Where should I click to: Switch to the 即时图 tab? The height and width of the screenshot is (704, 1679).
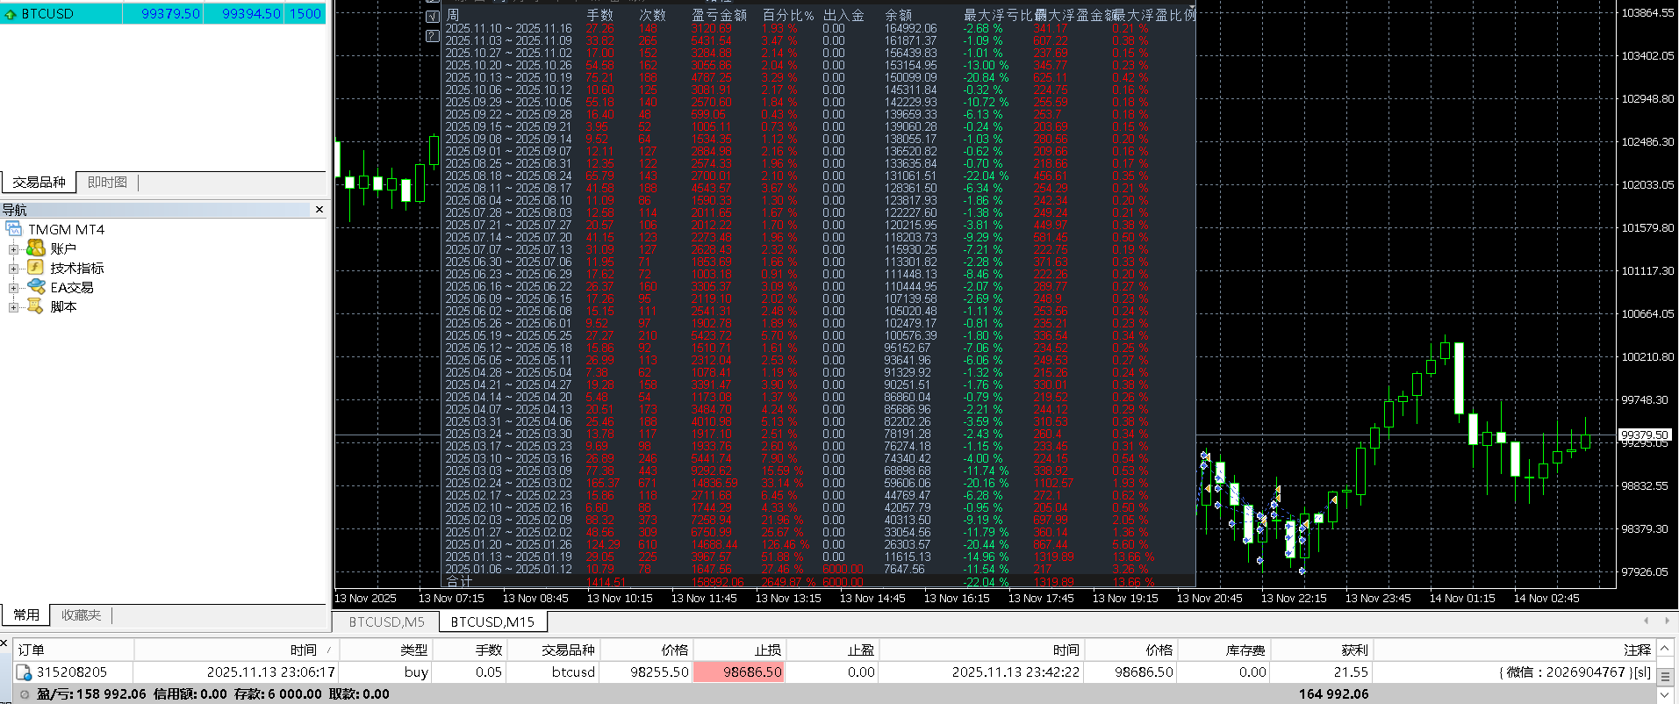107,183
